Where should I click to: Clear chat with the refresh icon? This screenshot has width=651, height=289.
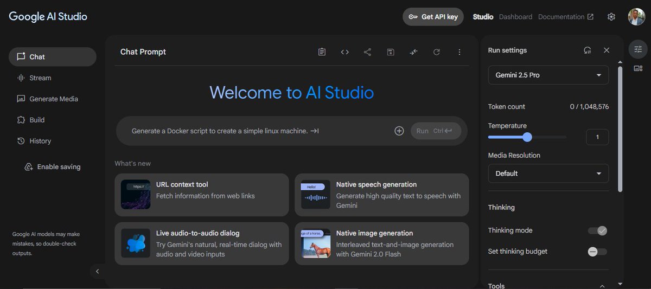pyautogui.click(x=437, y=52)
